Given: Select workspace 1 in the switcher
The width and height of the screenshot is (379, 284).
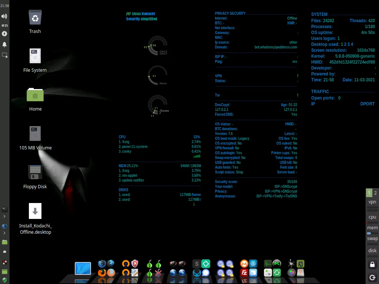Looking at the screenshot, I should pos(369,193).
